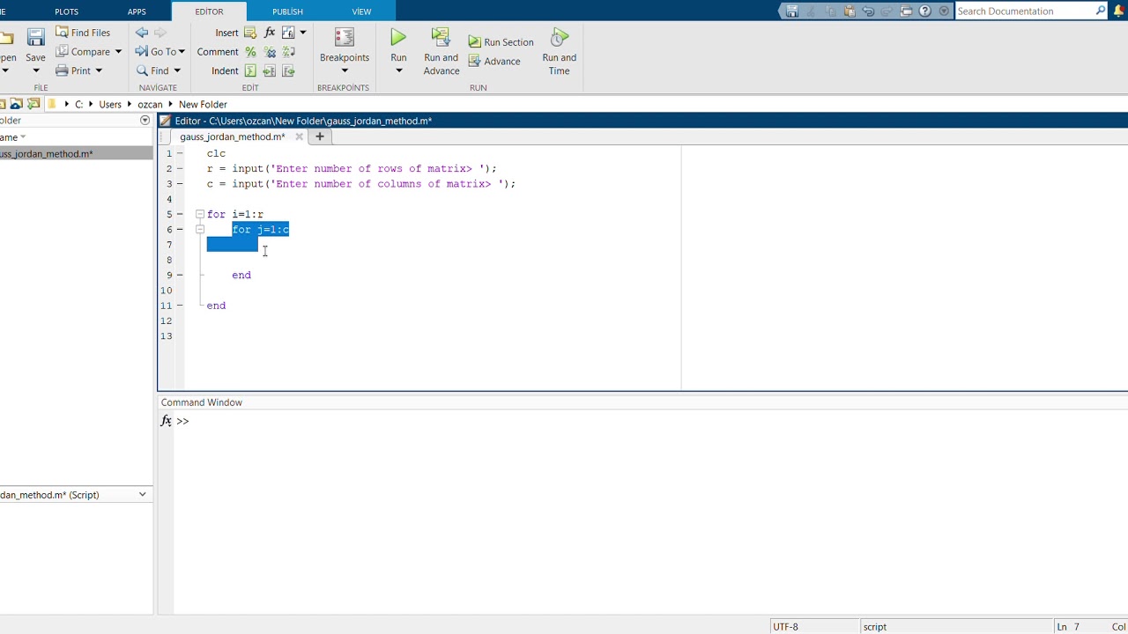Click Run and Advance
1128x634 pixels.
point(441,51)
